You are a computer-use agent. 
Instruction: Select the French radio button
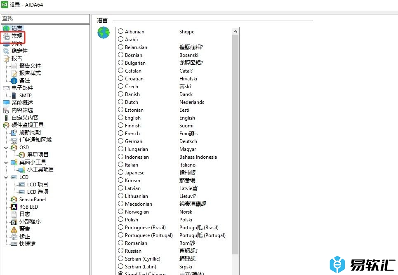coord(120,133)
